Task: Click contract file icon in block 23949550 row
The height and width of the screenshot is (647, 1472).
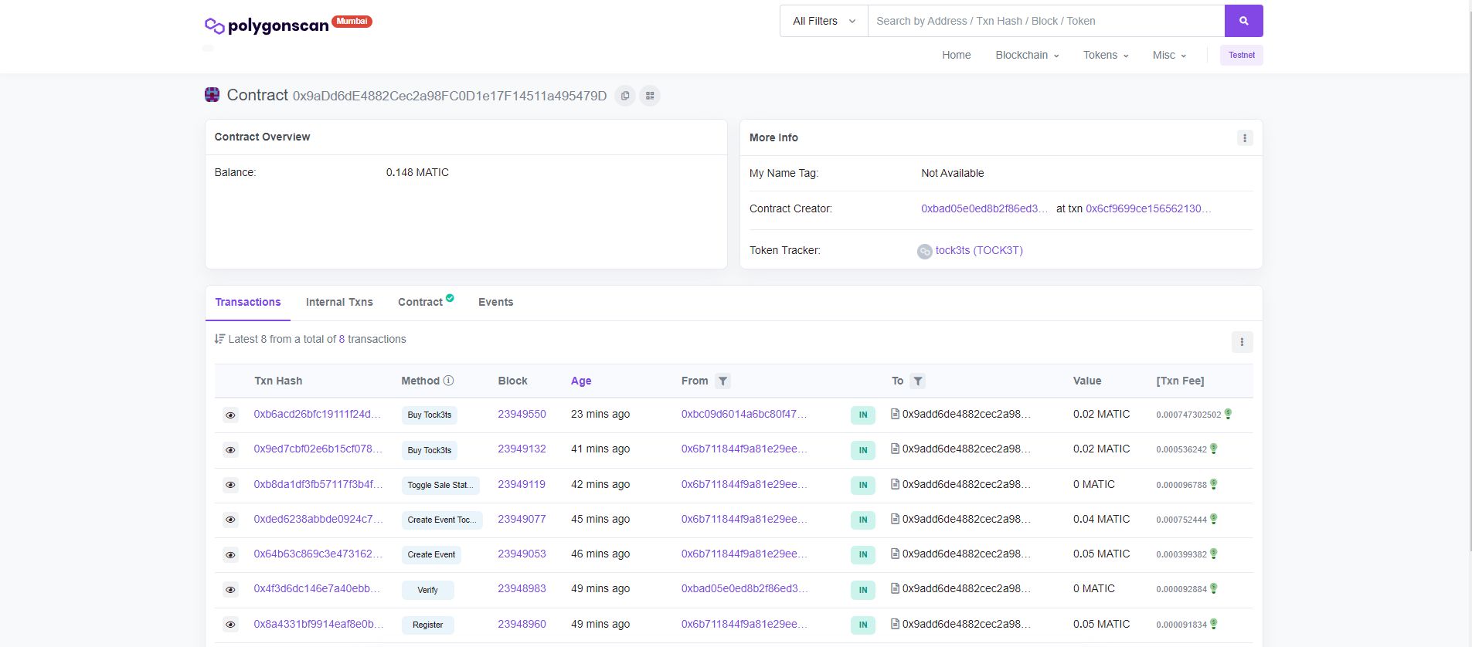Action: pyautogui.click(x=895, y=414)
